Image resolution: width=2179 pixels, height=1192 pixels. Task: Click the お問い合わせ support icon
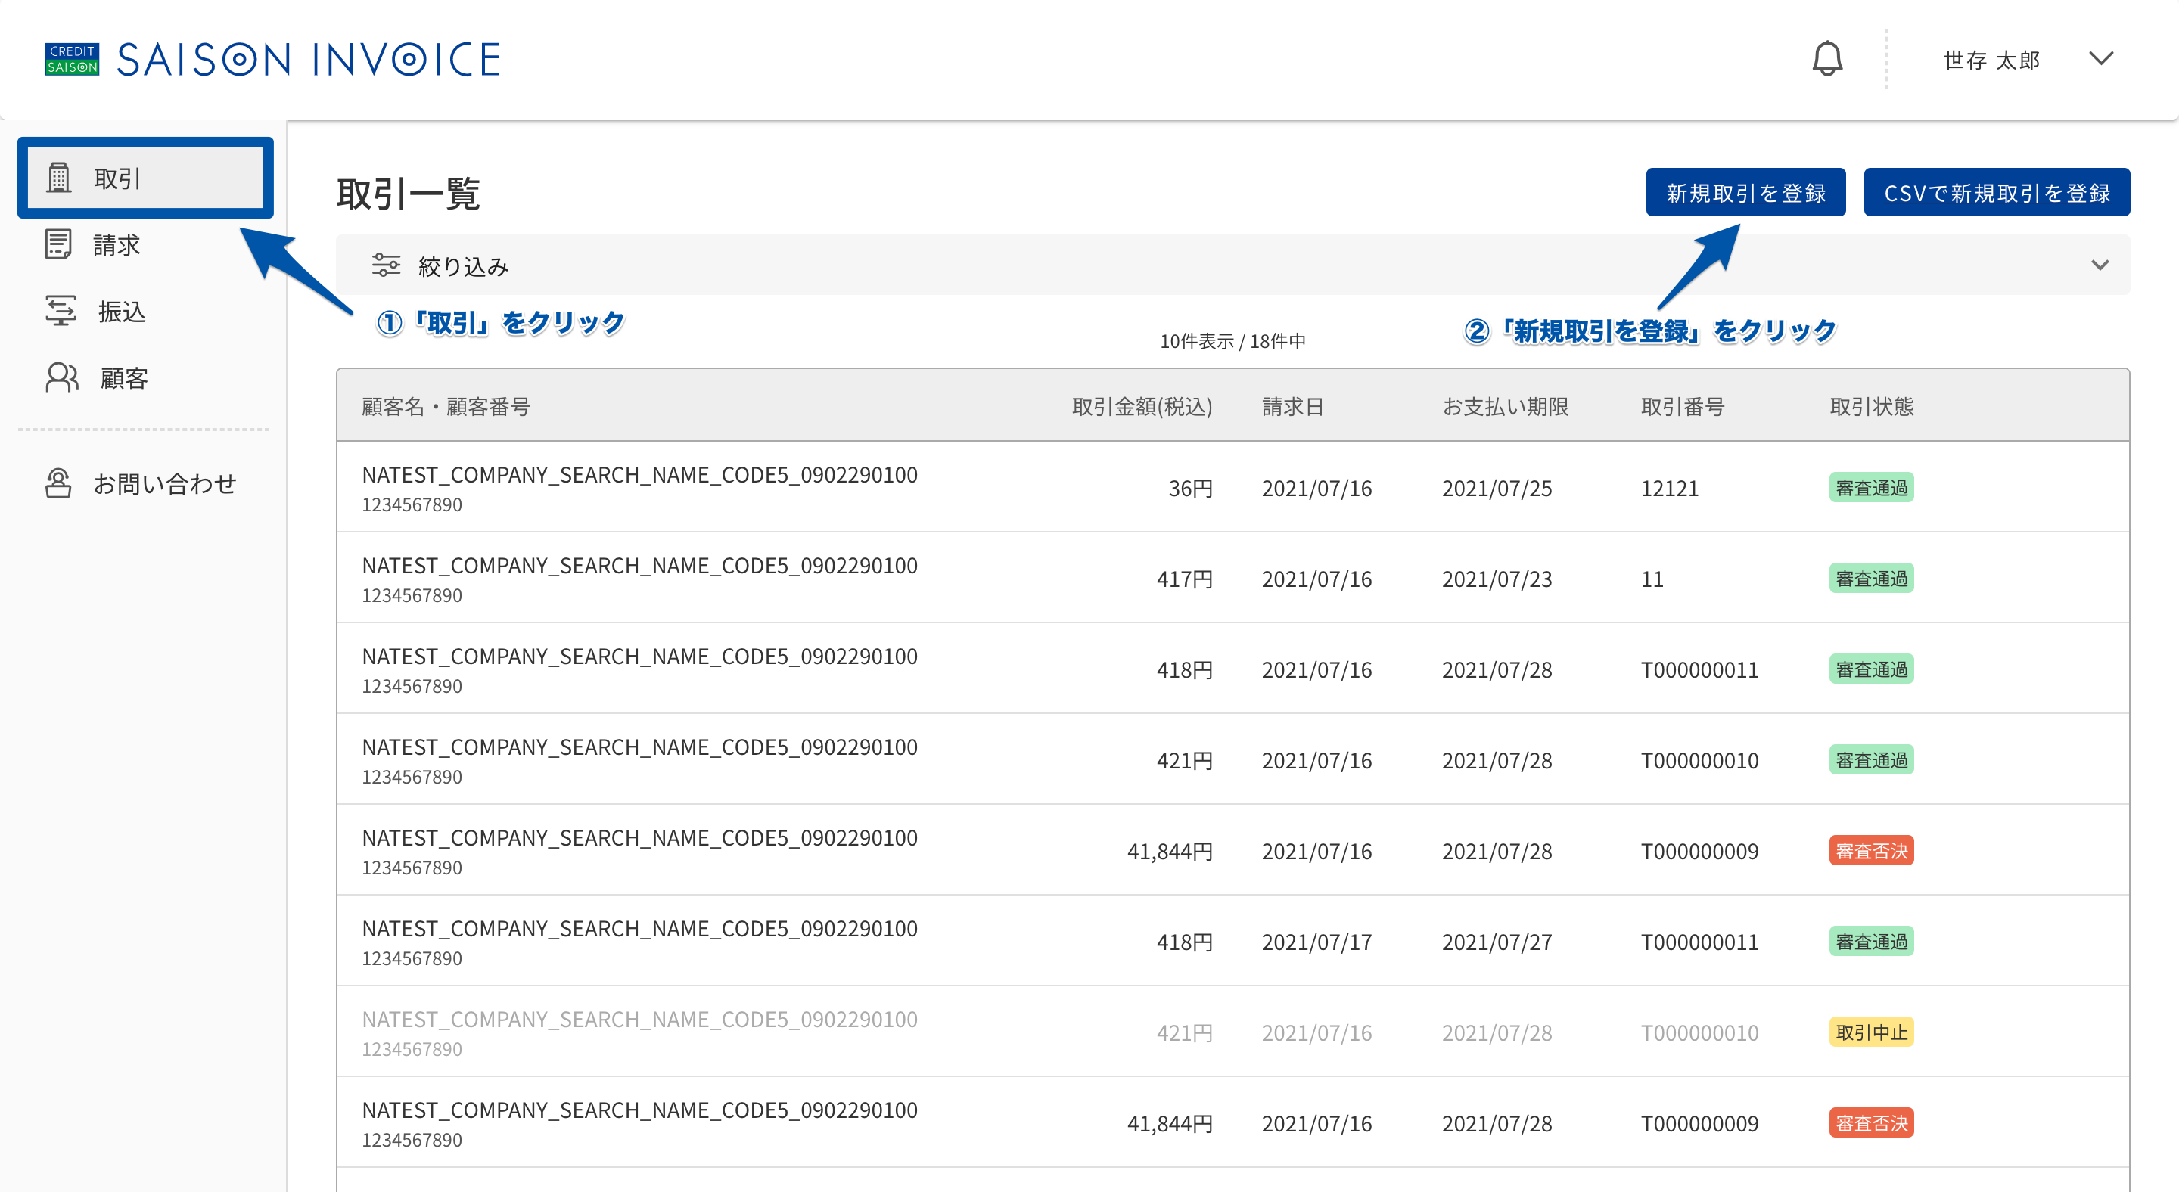(58, 483)
